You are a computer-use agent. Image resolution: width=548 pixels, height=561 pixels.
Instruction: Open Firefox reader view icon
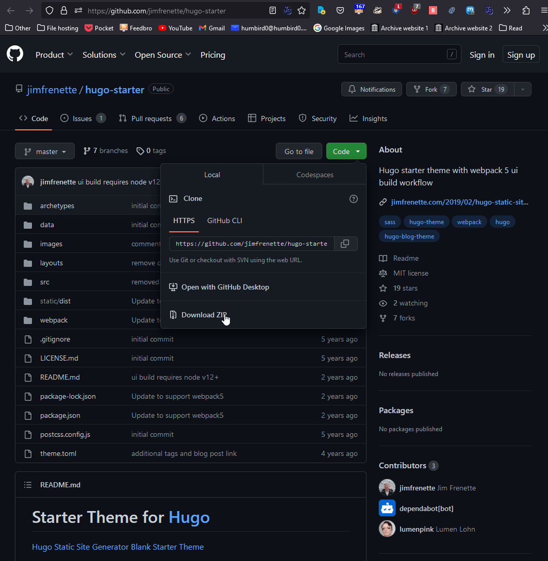click(x=273, y=10)
